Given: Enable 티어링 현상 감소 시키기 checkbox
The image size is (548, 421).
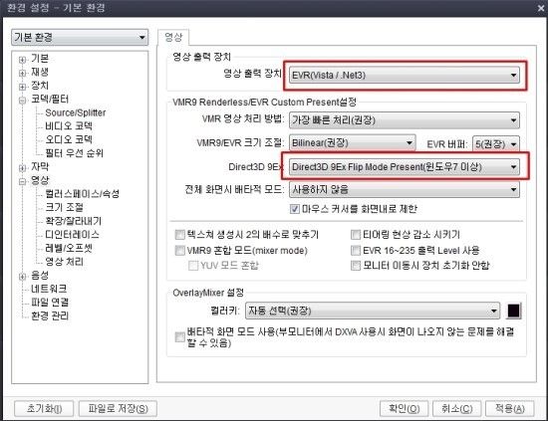Looking at the screenshot, I should click(356, 235).
